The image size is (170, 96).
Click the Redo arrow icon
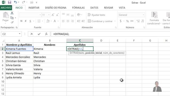pos(23,2)
